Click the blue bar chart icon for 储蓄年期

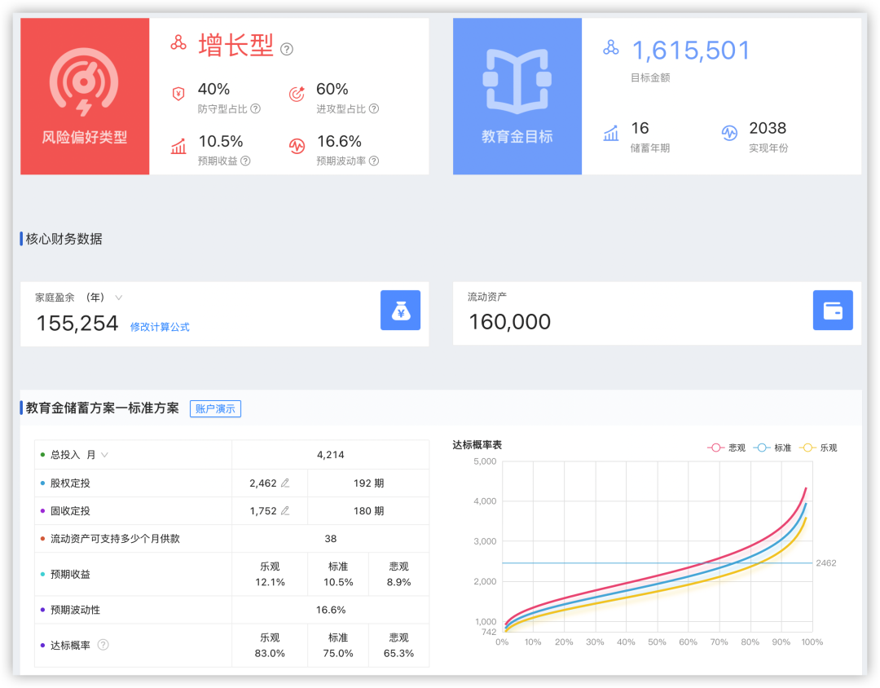click(x=611, y=133)
